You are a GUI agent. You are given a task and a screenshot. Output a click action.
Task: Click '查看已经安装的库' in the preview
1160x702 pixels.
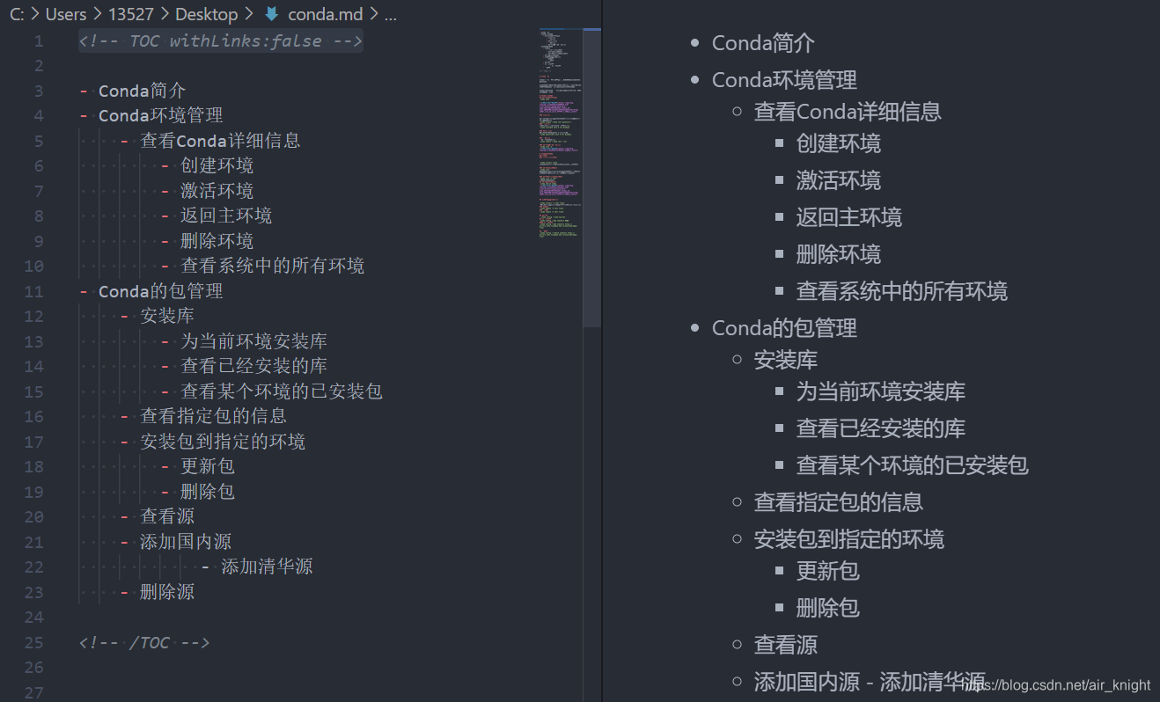(881, 428)
